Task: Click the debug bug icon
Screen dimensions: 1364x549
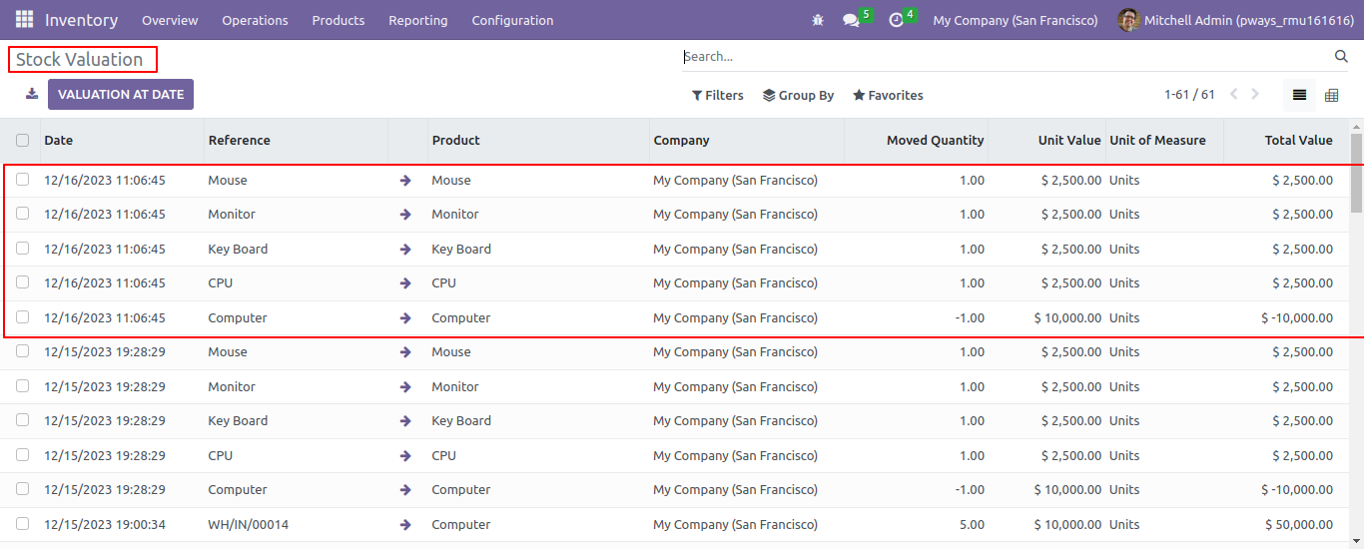Action: 818,20
